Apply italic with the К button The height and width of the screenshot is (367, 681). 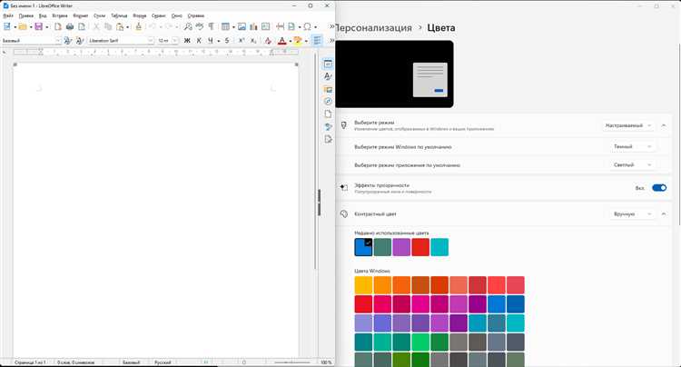pos(199,40)
